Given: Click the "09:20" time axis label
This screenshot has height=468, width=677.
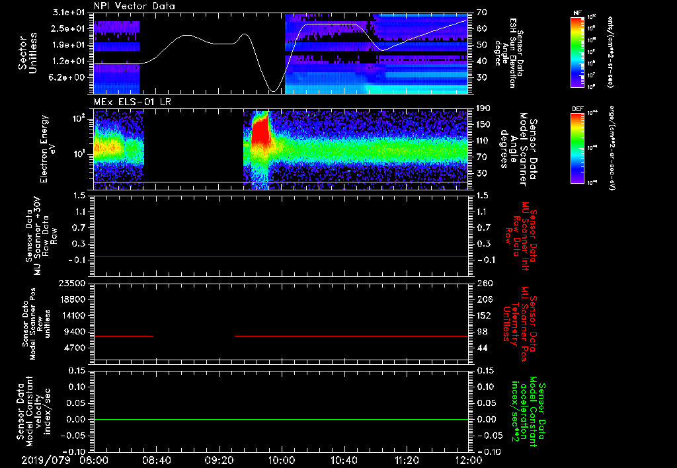Looking at the screenshot, I should pos(219,460).
